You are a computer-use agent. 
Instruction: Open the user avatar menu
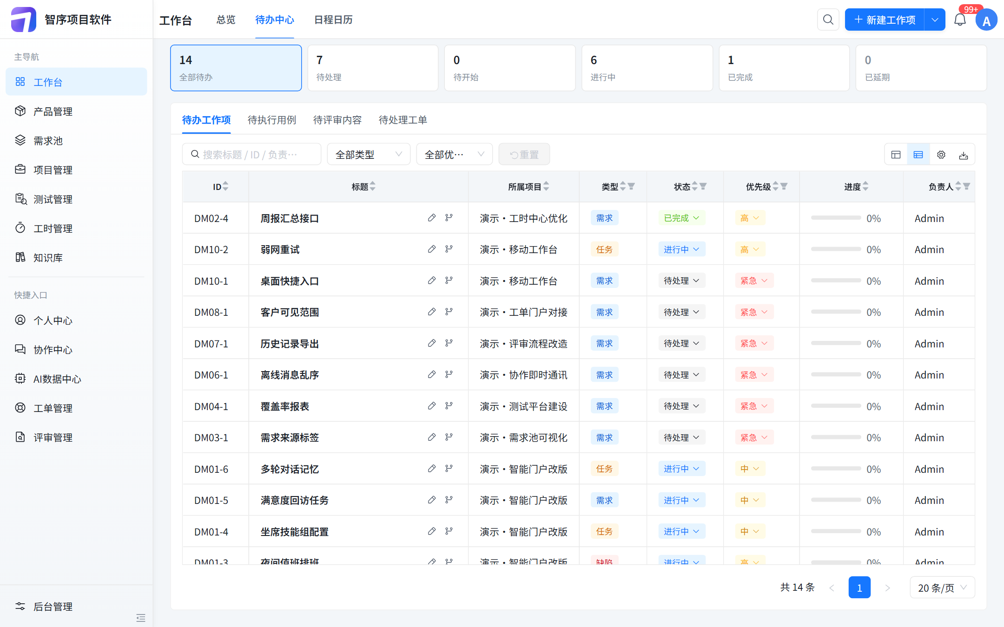pos(986,20)
